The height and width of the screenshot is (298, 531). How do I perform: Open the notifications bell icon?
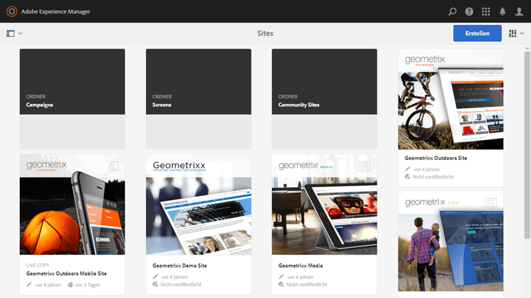pyautogui.click(x=503, y=11)
